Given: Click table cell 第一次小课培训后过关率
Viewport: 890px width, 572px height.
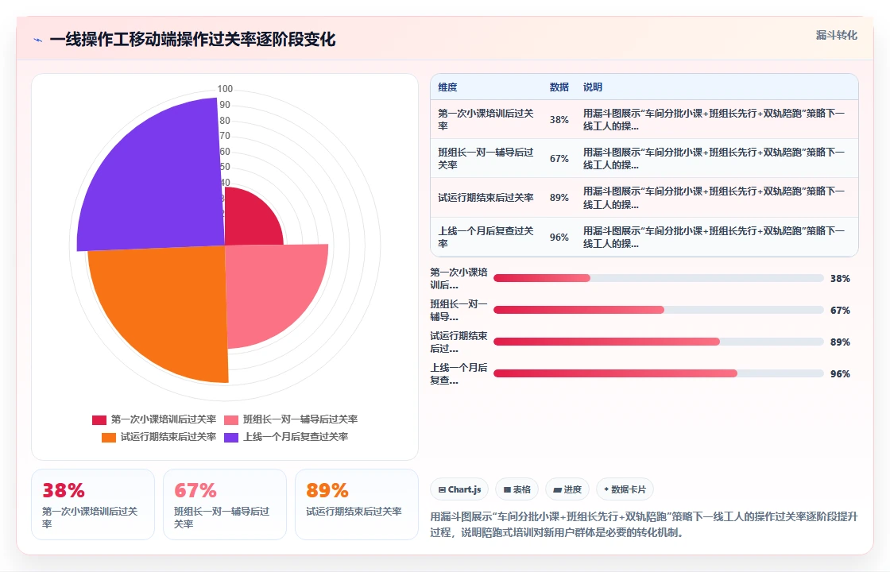Looking at the screenshot, I should point(486,120).
